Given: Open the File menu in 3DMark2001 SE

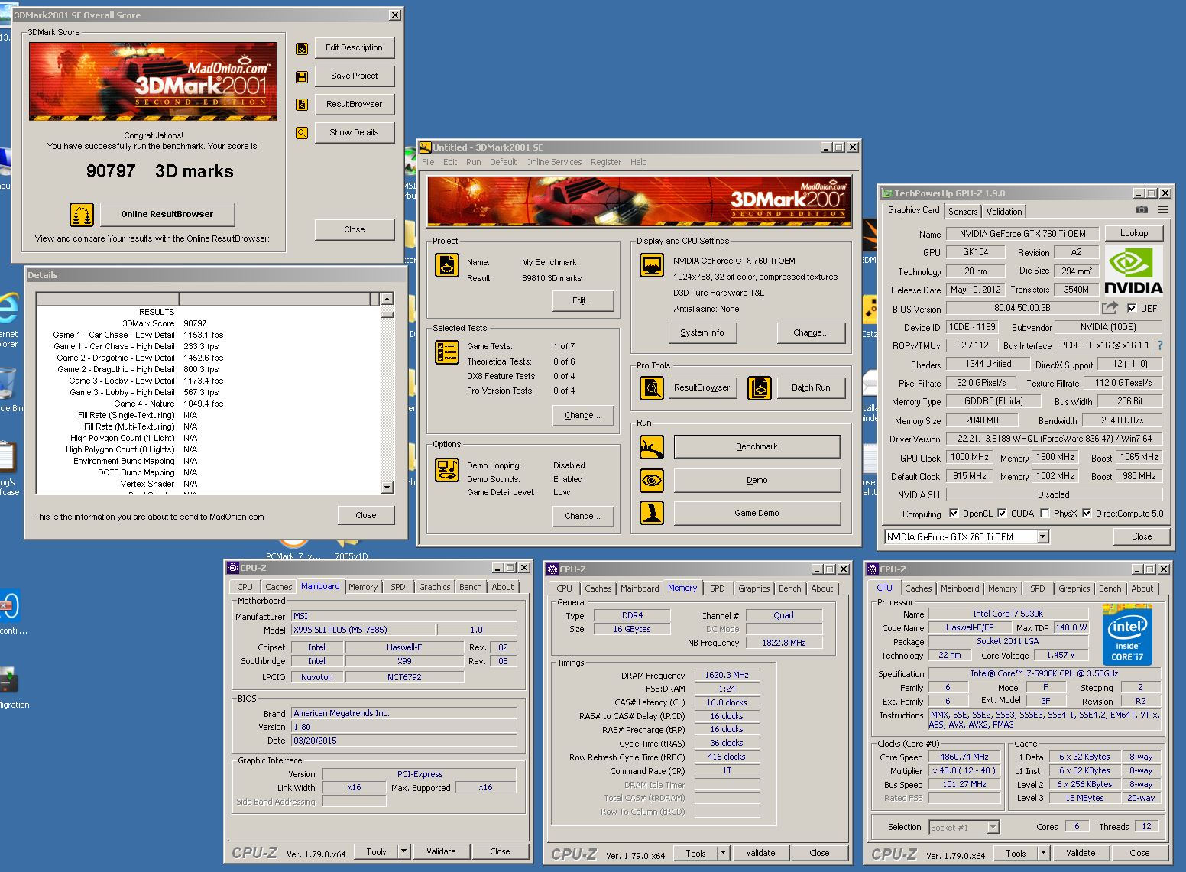Looking at the screenshot, I should [428, 162].
